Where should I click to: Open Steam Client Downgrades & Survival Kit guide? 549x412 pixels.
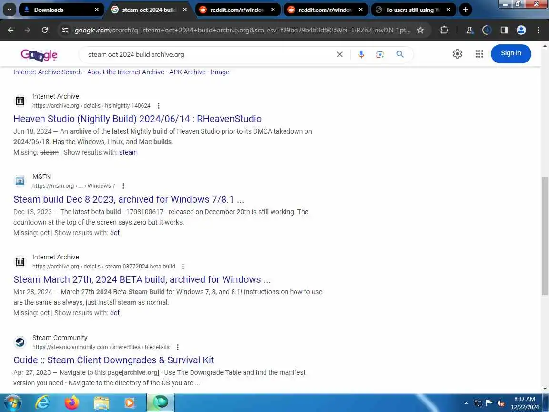point(113,360)
